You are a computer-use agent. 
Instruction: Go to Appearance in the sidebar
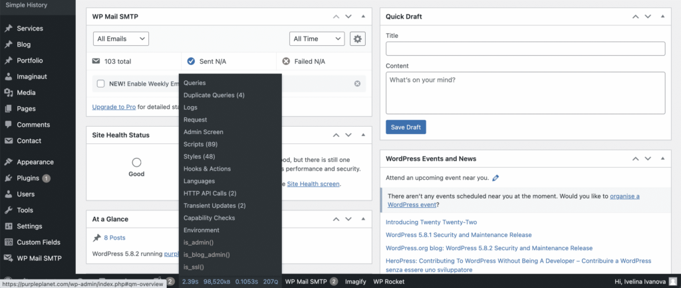35,162
